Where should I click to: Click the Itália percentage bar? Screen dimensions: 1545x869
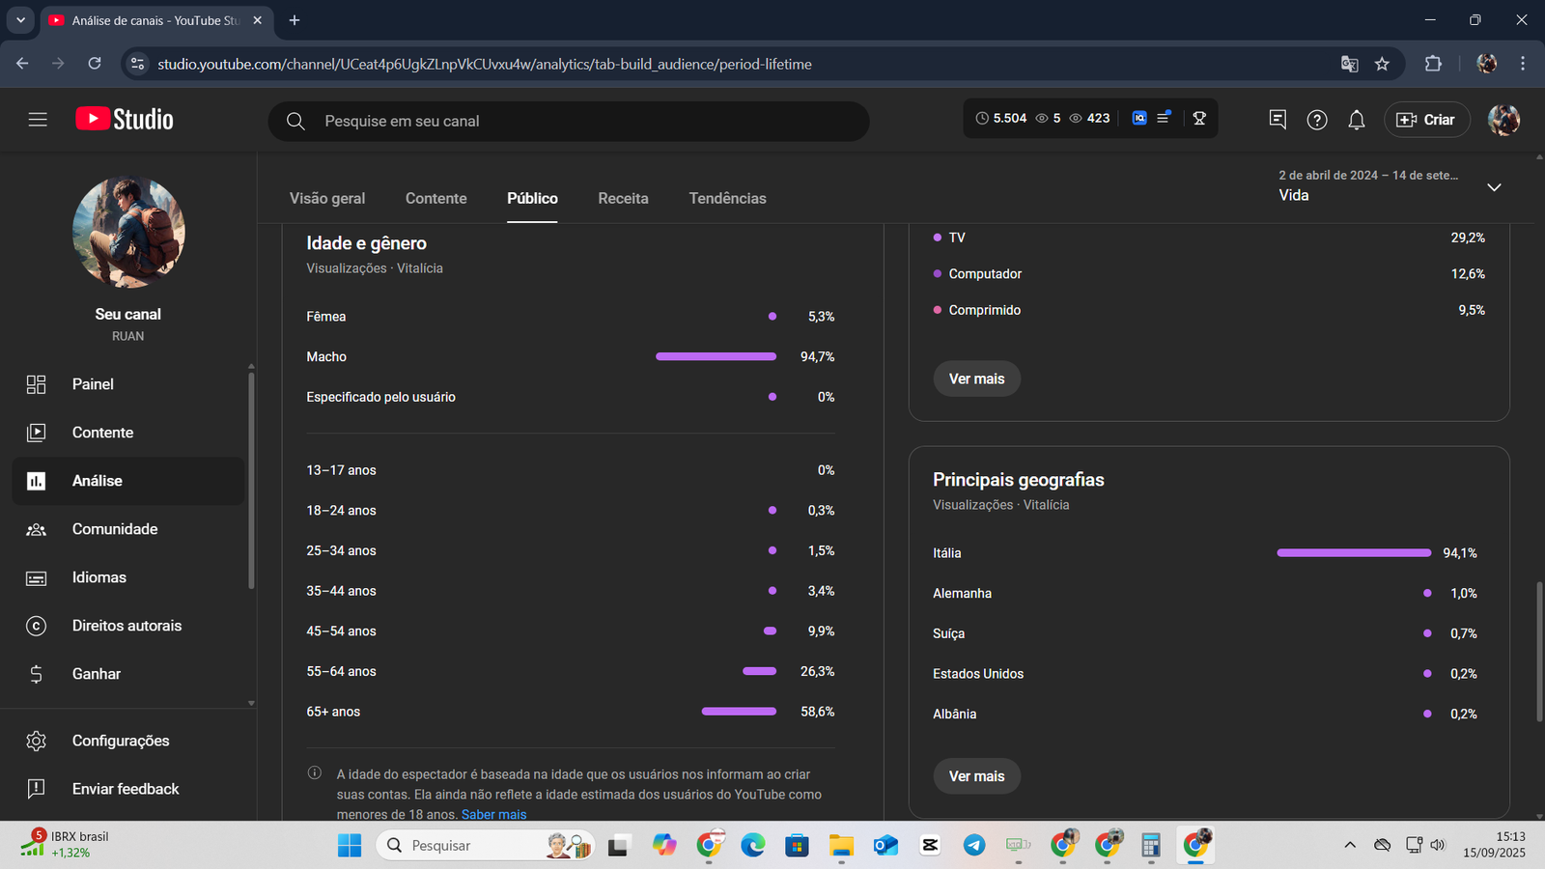click(x=1353, y=553)
